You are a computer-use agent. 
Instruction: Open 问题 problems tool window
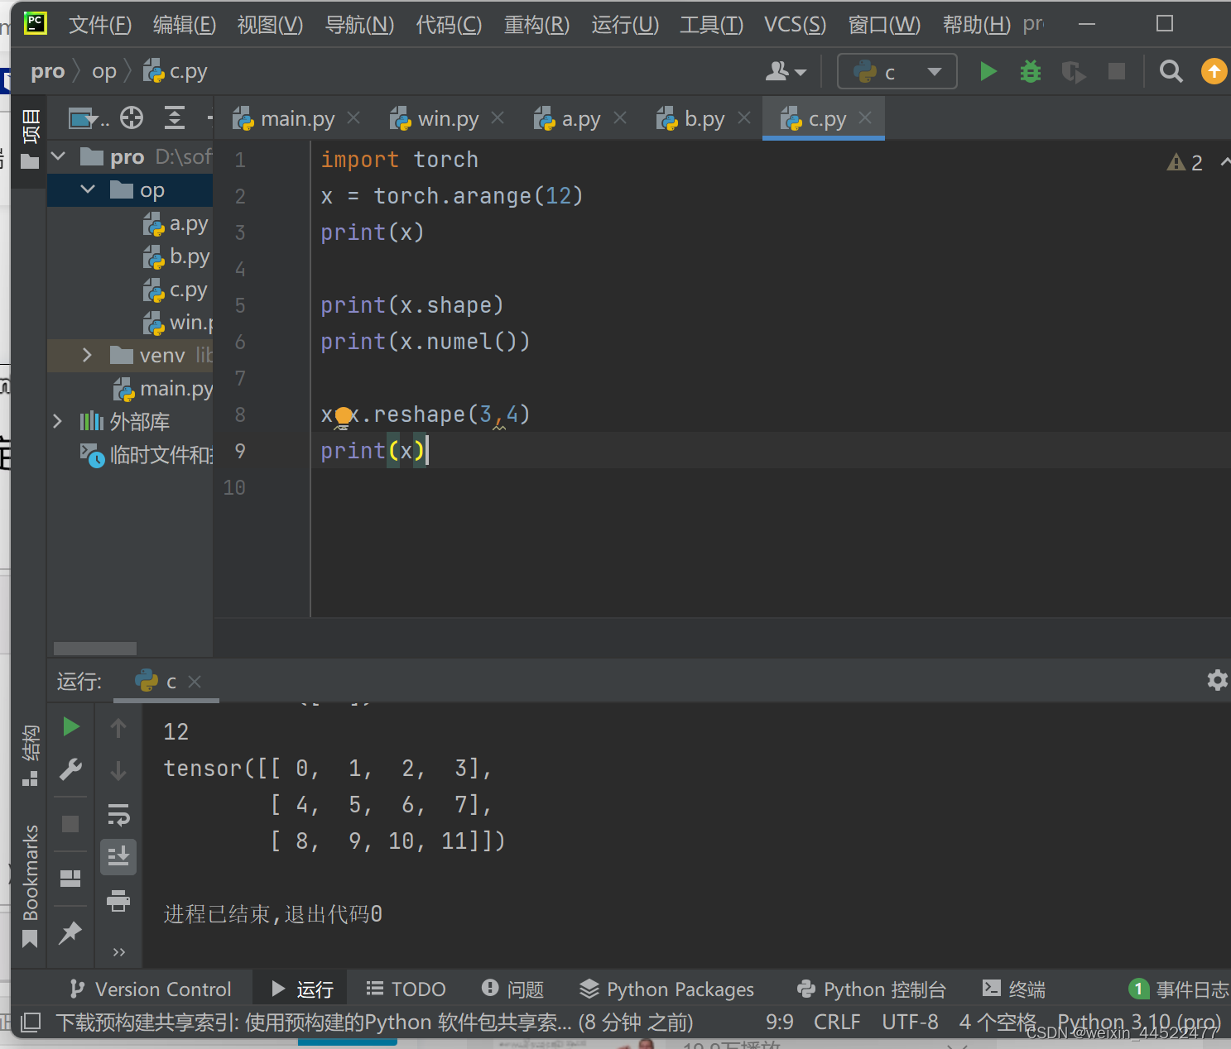[x=512, y=989]
